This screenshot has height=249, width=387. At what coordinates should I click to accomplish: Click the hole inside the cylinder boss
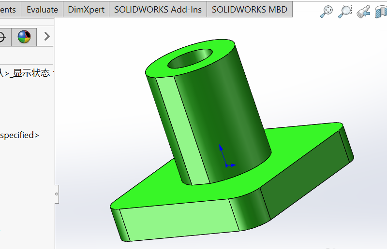[190, 58]
